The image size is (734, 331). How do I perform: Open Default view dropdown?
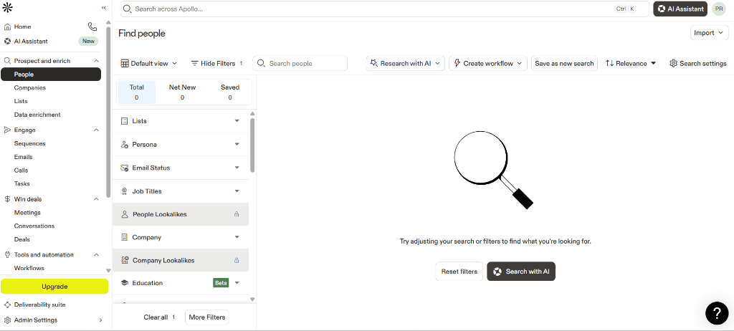coord(149,63)
